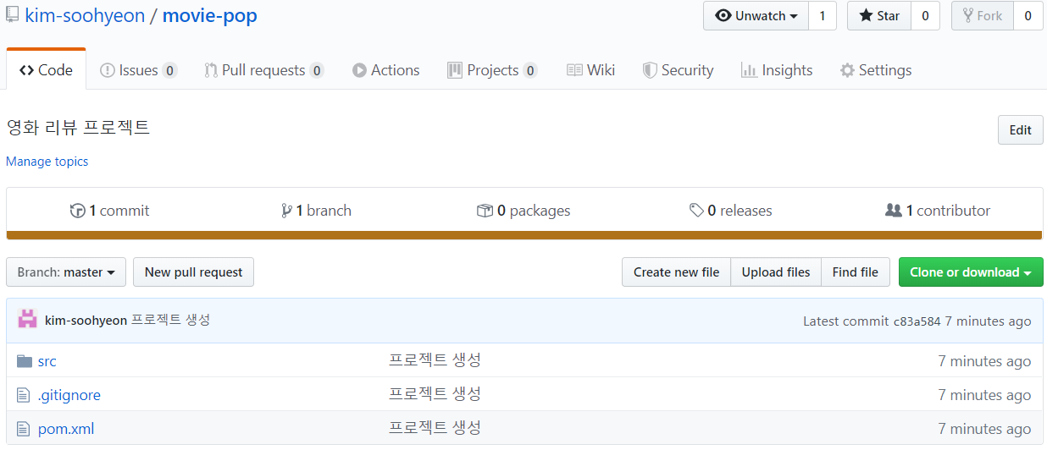Switch to the Pull requests tab
Screen dimensions: 1047x450
[263, 70]
